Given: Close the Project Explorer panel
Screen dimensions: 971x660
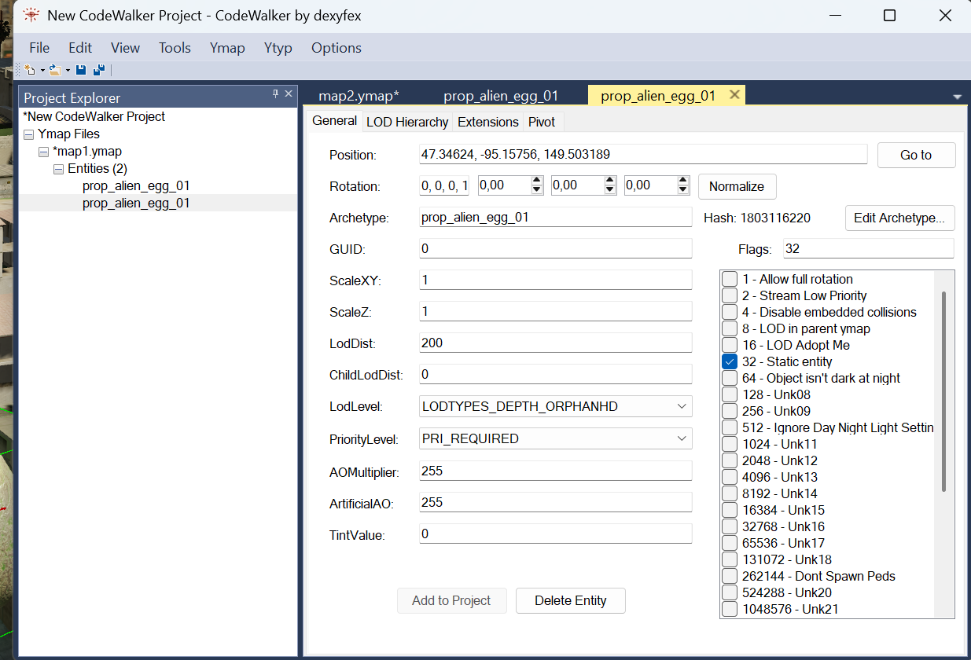Looking at the screenshot, I should (289, 93).
